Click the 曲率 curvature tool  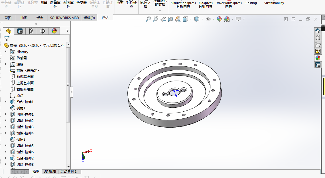coord(120,3)
